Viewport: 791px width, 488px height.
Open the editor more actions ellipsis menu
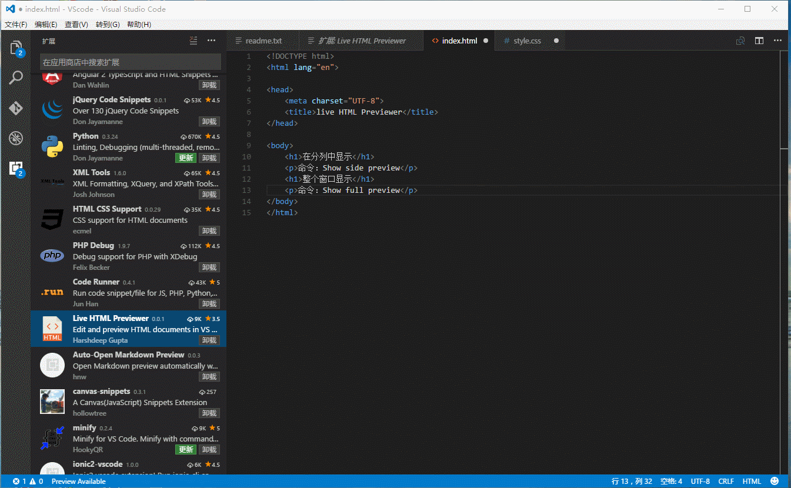(x=777, y=41)
